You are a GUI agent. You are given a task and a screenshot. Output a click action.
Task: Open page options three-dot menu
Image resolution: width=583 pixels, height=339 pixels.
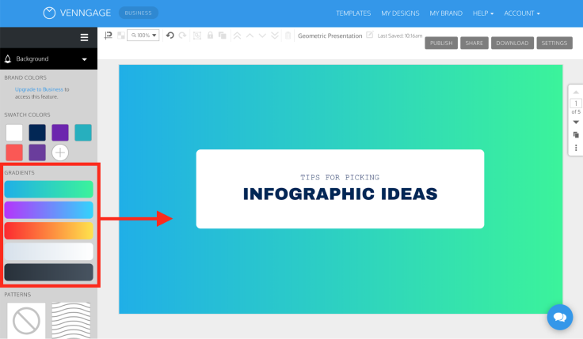576,148
